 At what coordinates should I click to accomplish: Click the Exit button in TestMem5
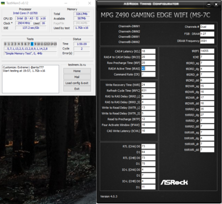click(77, 89)
